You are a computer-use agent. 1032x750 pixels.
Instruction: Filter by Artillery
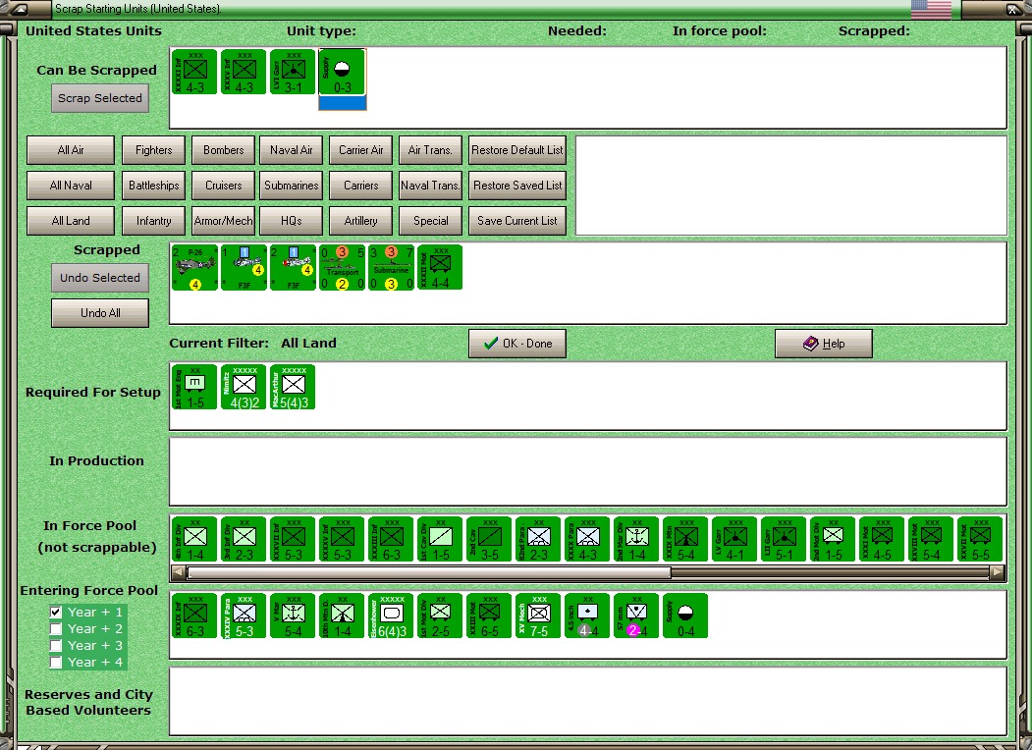[x=360, y=221]
